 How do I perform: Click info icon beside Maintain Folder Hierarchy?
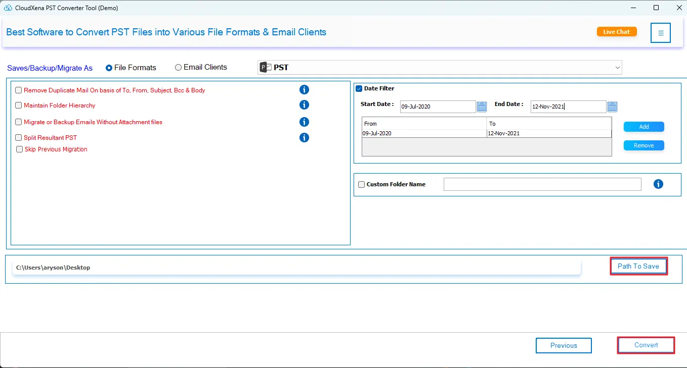coord(304,105)
